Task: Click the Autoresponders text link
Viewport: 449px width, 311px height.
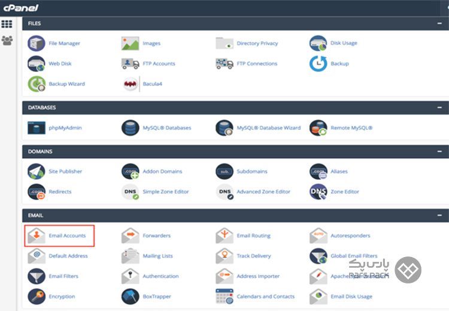Action: (350, 235)
